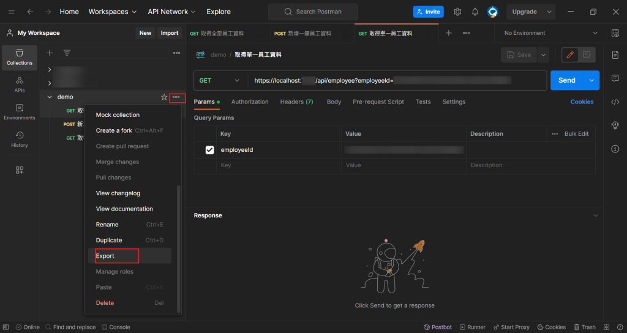Image resolution: width=627 pixels, height=333 pixels.
Task: Open the user avatar menu
Action: pos(493,12)
